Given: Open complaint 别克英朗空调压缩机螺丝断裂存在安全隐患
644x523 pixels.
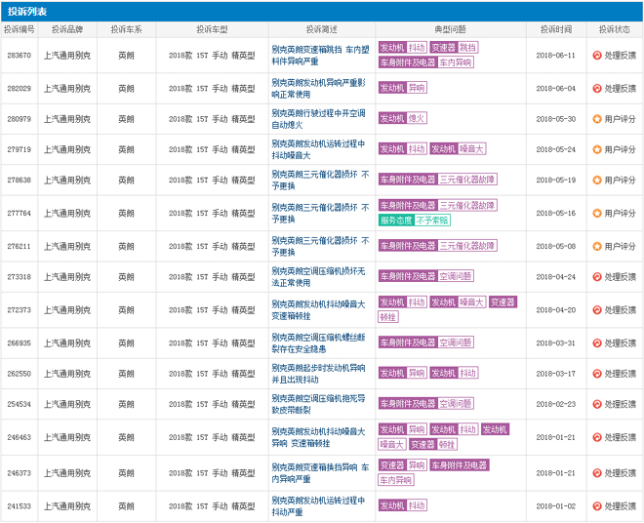Looking at the screenshot, I should point(318,343).
